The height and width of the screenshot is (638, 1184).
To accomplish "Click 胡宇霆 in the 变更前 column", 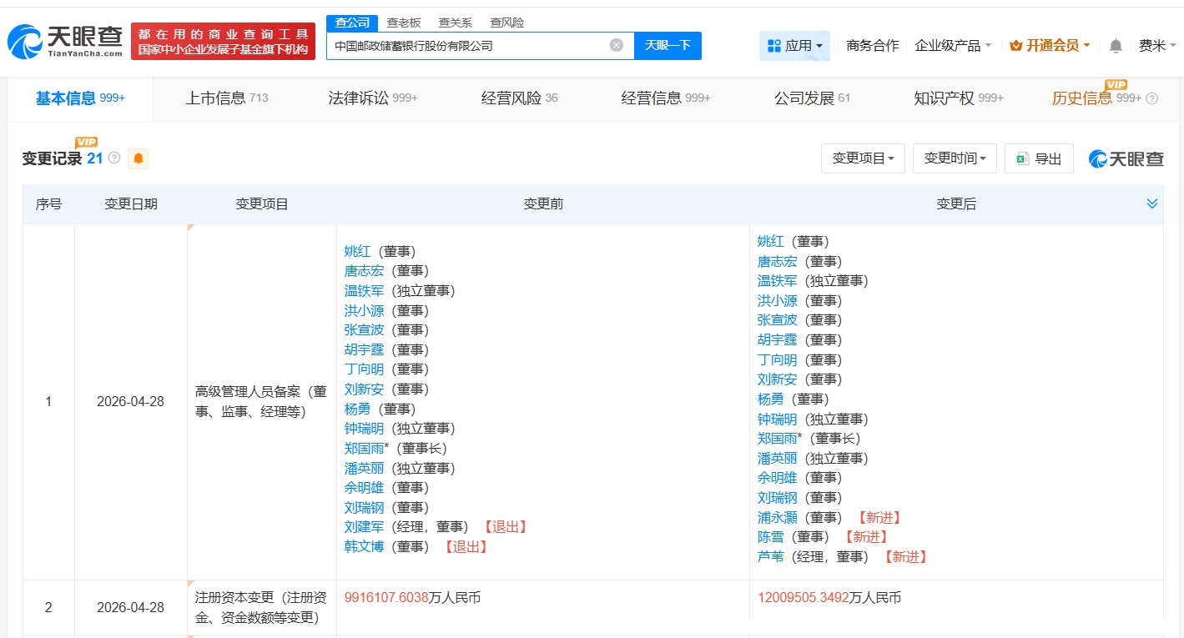I will [365, 349].
